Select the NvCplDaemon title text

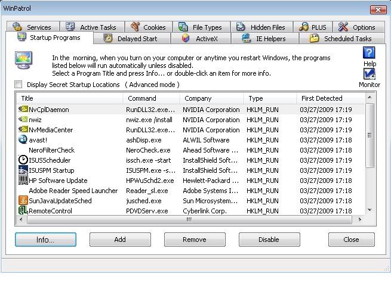pyautogui.click(x=49, y=110)
